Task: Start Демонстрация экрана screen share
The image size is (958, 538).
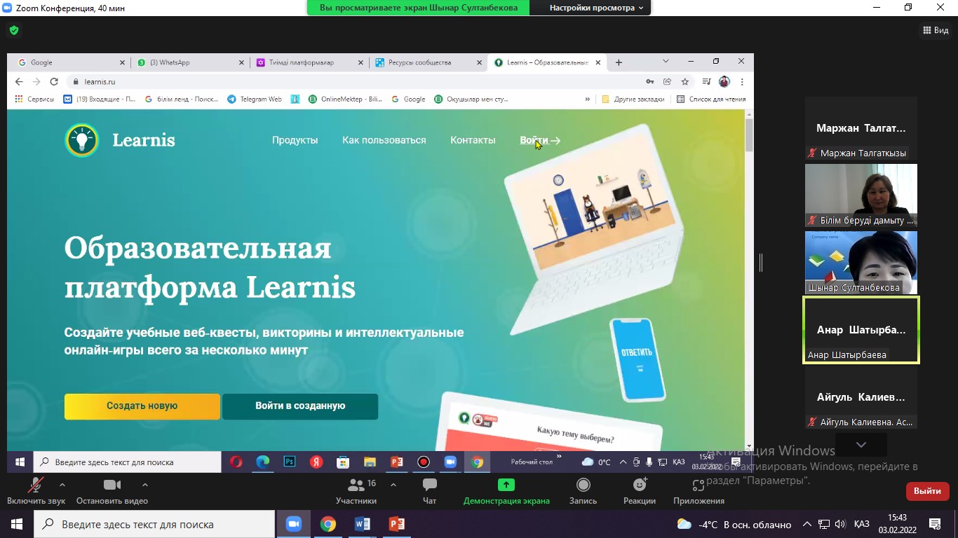Action: click(x=506, y=491)
